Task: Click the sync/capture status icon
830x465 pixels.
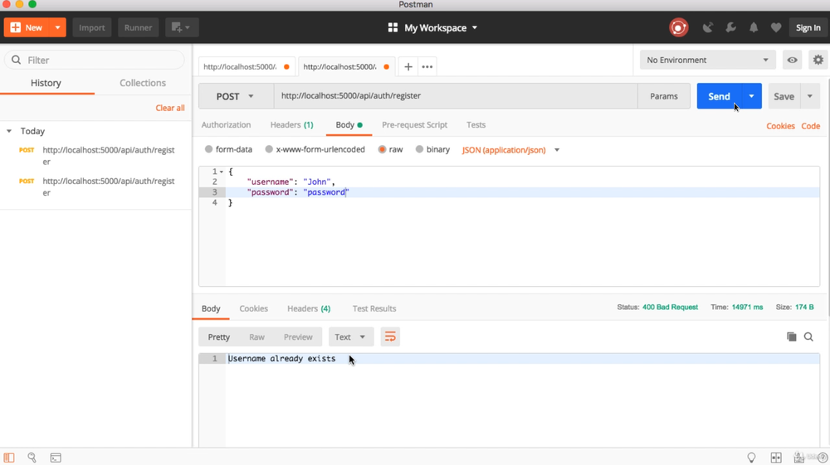Action: [678, 27]
